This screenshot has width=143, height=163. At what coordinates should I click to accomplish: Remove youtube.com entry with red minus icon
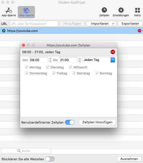[139, 31]
